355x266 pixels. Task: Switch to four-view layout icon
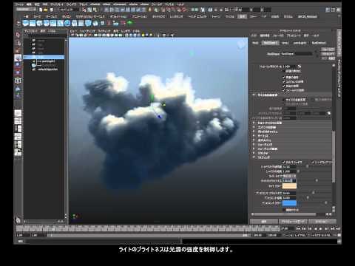(18, 121)
